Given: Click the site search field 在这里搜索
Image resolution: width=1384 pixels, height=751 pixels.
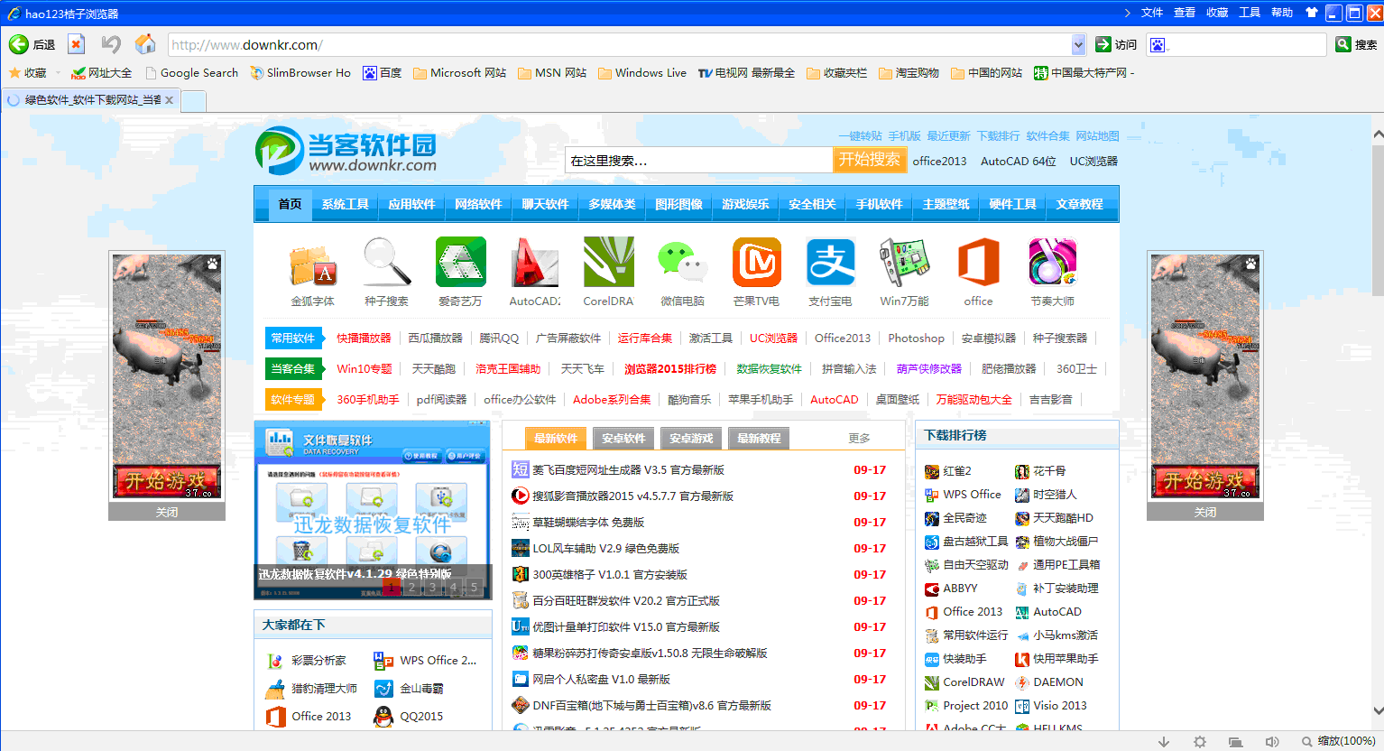Looking at the screenshot, I should pos(699,160).
